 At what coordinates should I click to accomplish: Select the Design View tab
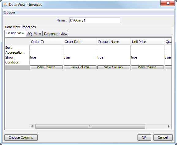pyautogui.click(x=15, y=33)
